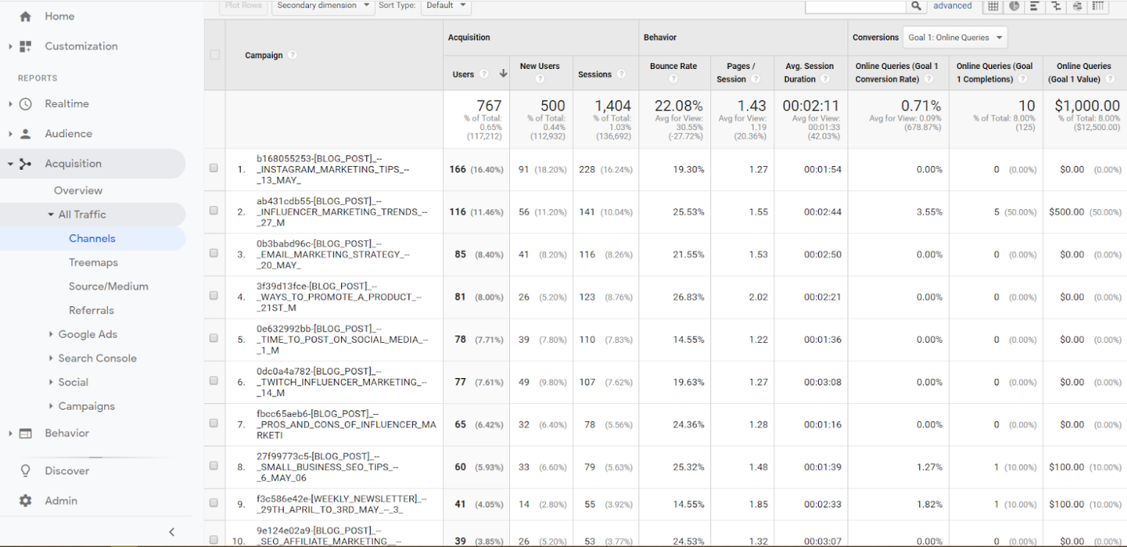Open the Goal 1: Online Queries selector
1127x547 pixels.
click(x=955, y=37)
